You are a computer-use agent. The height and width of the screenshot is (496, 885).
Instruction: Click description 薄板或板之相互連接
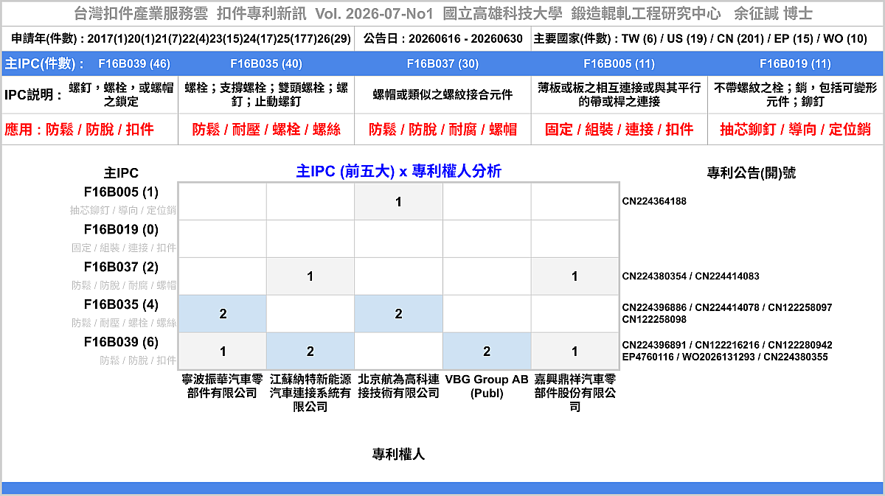pos(619,94)
